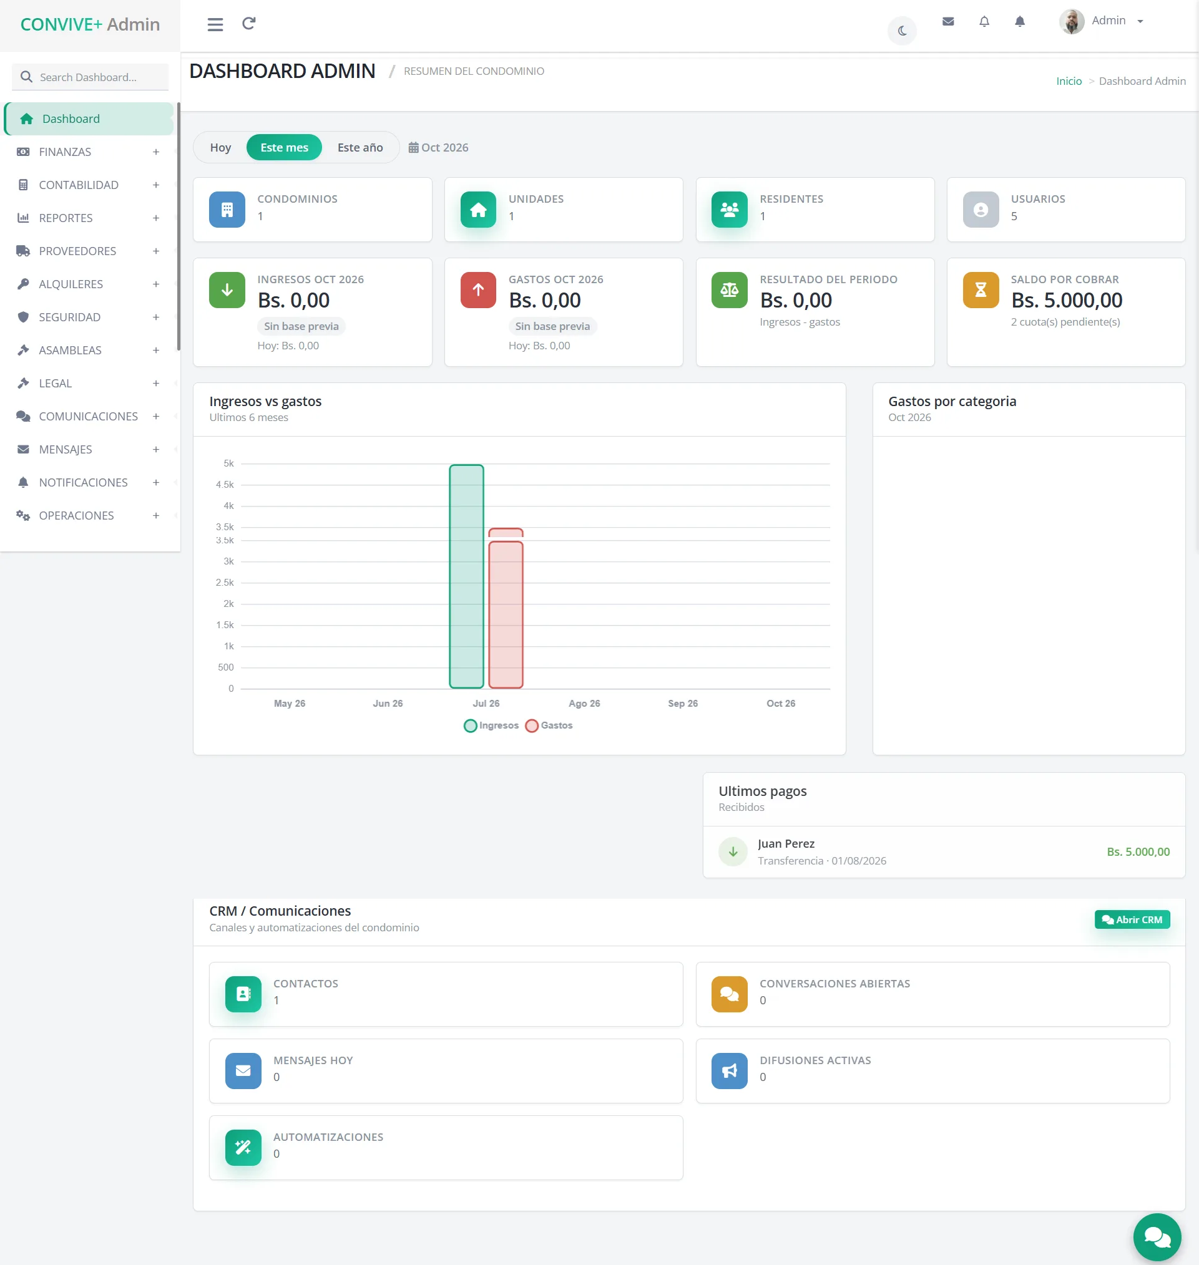Image resolution: width=1199 pixels, height=1265 pixels.
Task: Expand ALQUILERES with its plus sign
Action: 156,284
